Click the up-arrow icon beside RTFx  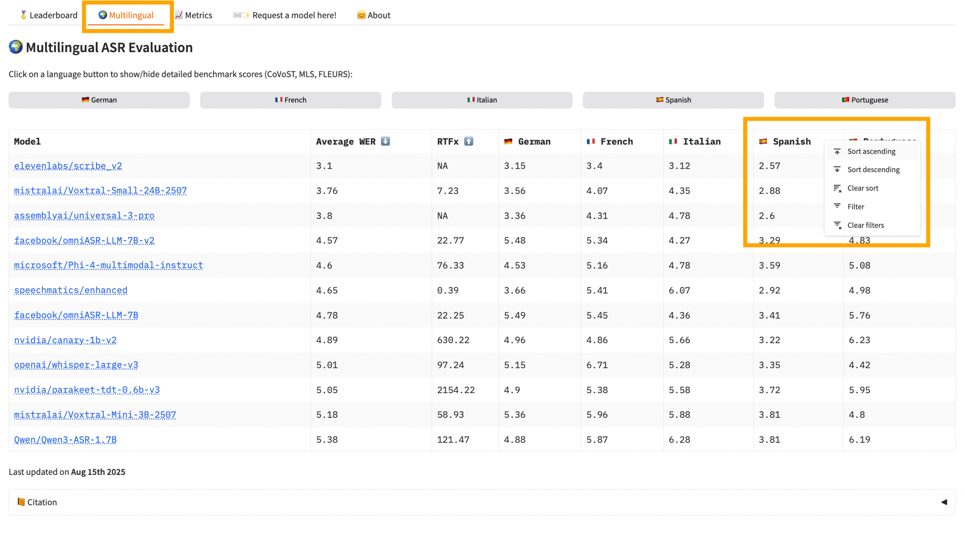468,142
